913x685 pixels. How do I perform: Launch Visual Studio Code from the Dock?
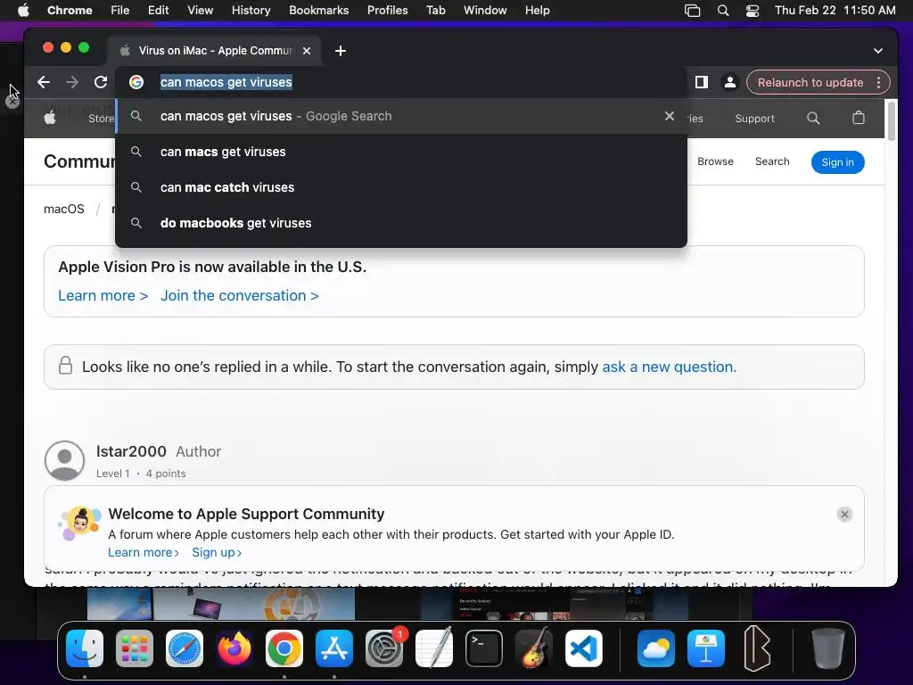click(x=584, y=648)
